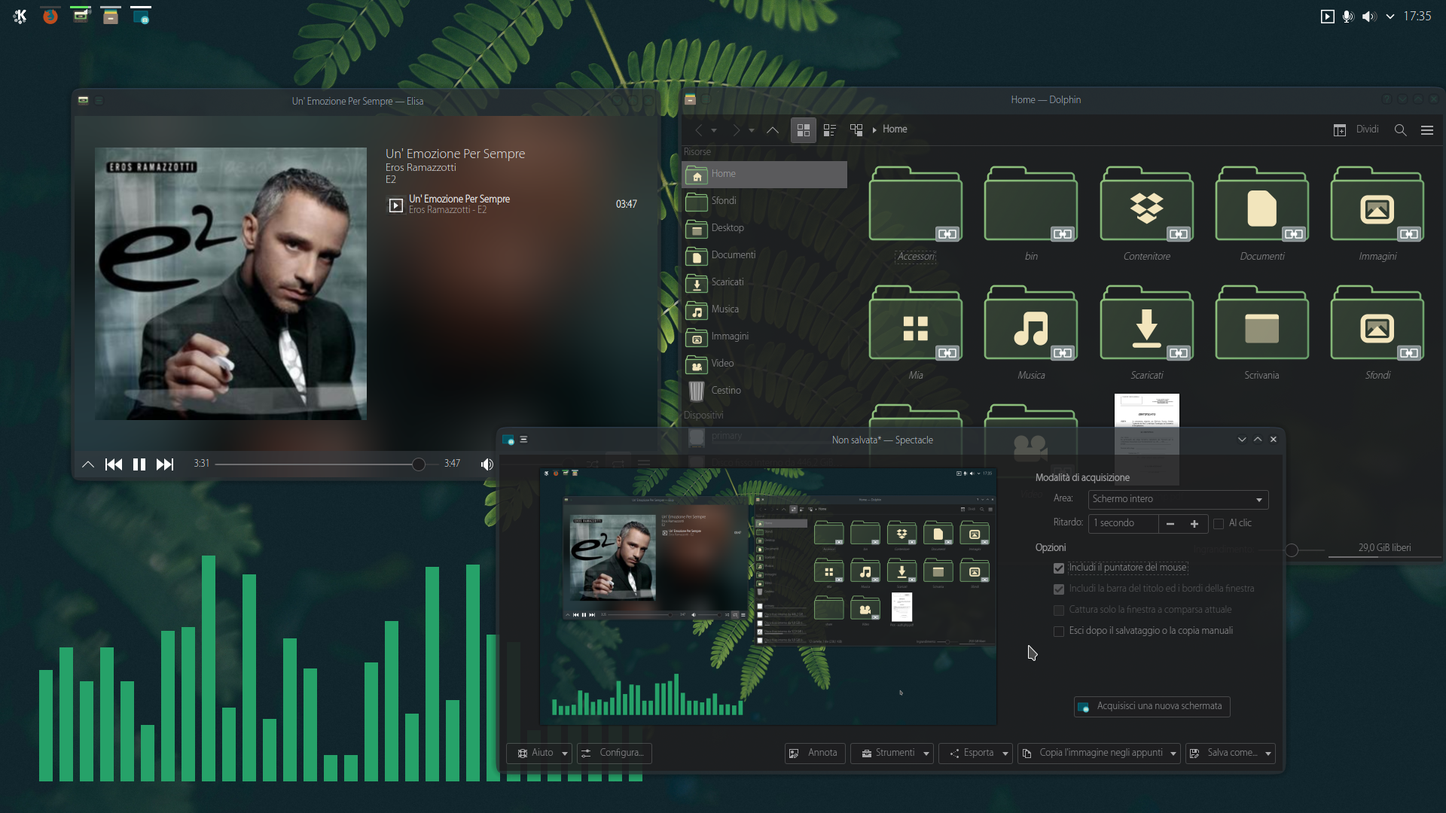Click the Eros Ramazzotti album cover in Elisa
The width and height of the screenshot is (1446, 813).
pyautogui.click(x=230, y=284)
